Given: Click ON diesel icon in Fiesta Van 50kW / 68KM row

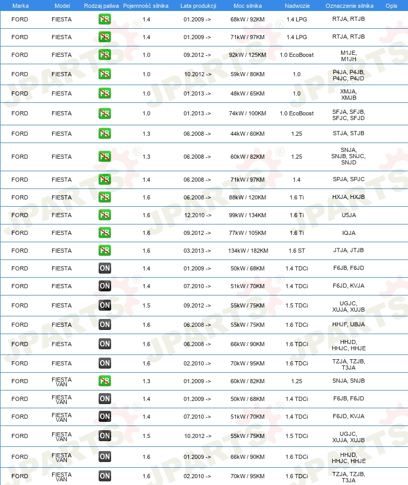Looking at the screenshot, I should [x=105, y=399].
